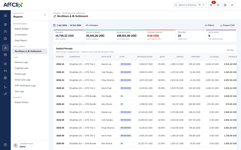Sort by Revenue Base column header
Viewport: 241px width, 150px height.
(145, 57)
